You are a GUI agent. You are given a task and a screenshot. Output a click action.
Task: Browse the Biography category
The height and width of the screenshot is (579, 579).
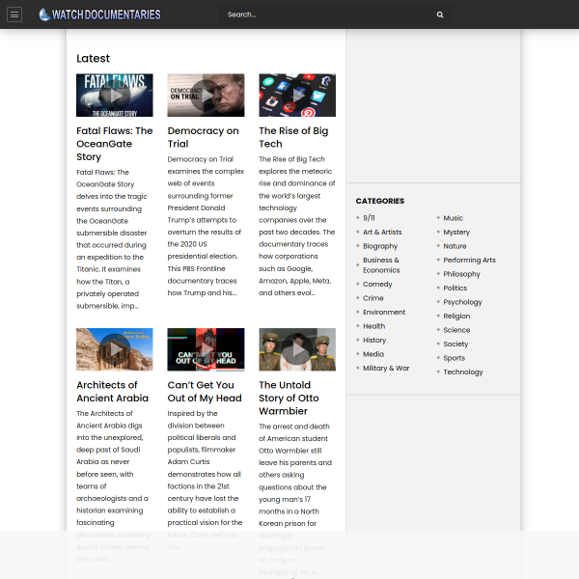(x=380, y=246)
